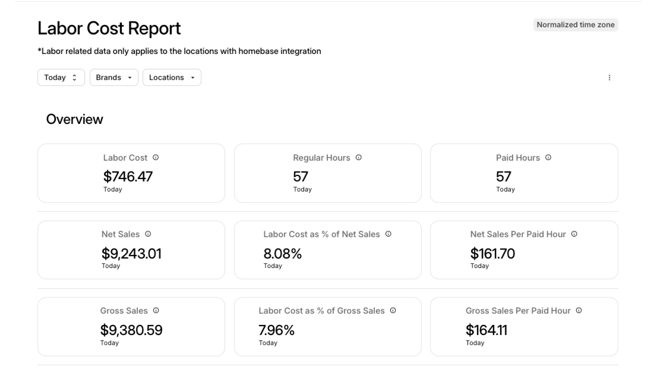Image resolution: width=657 pixels, height=370 pixels.
Task: Select the Labor Cost $746.47 card
Action: 131,173
